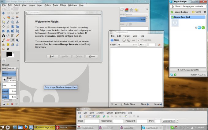This screenshot has height=130, width=208.
Task: Adjust the airbrush Opacity slider
Action: pyautogui.click(x=9, y=74)
